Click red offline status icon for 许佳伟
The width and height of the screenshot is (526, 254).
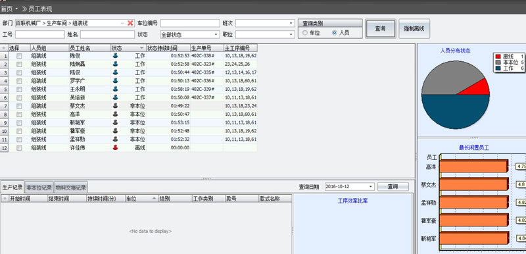coord(116,147)
